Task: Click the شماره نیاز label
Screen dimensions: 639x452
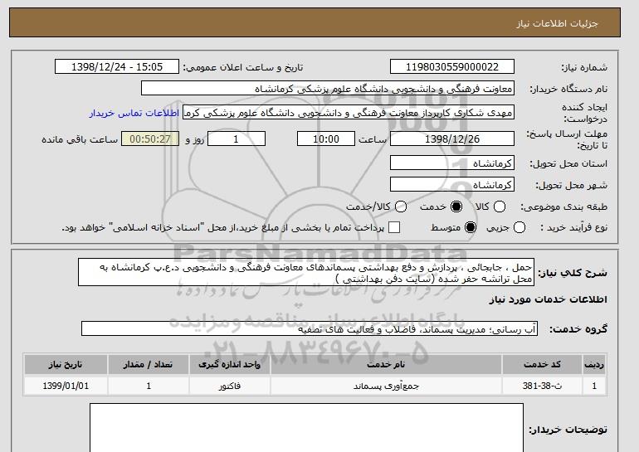Action: [x=584, y=67]
